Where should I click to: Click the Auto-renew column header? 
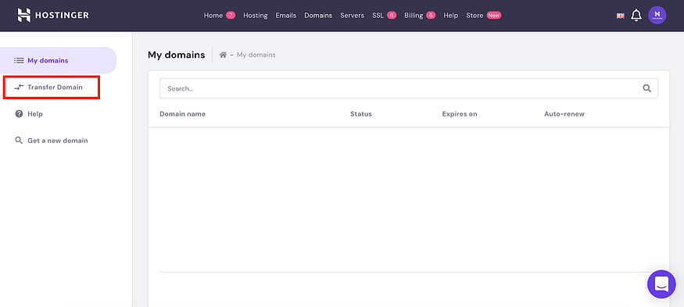pyautogui.click(x=564, y=114)
